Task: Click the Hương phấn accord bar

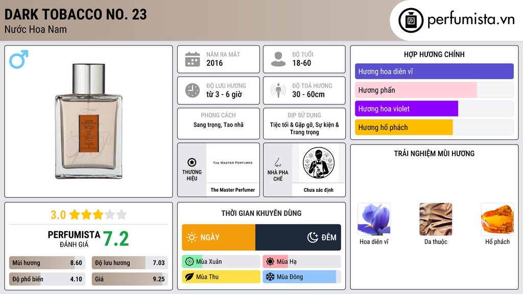Action: point(434,90)
